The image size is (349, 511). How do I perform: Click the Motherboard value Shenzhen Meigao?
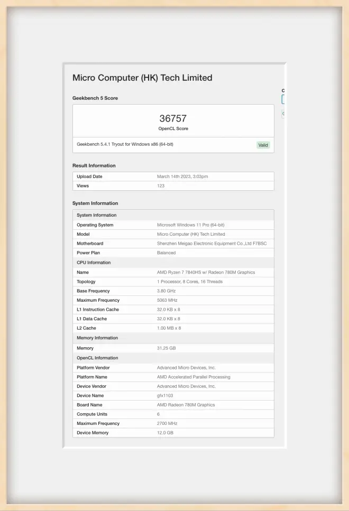pos(212,244)
